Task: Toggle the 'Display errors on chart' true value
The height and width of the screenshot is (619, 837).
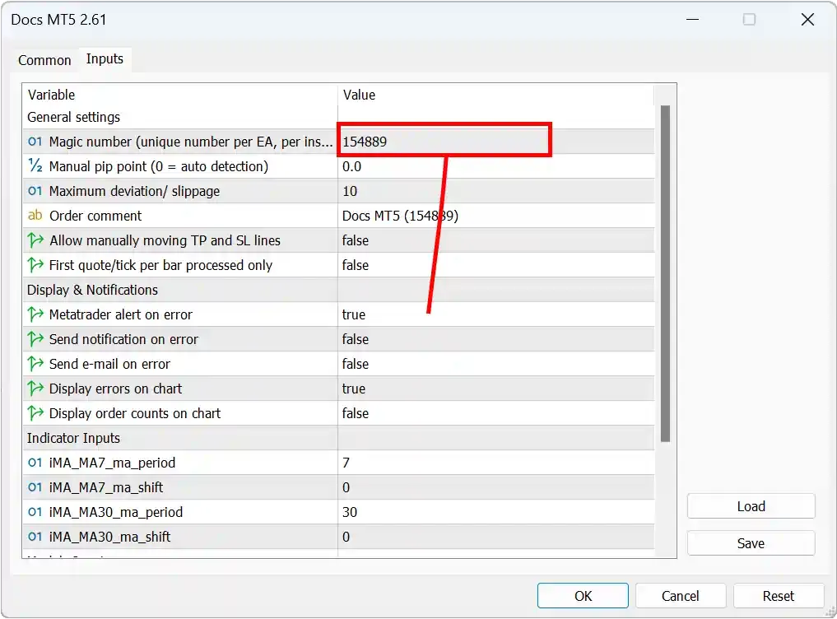Action: (494, 389)
